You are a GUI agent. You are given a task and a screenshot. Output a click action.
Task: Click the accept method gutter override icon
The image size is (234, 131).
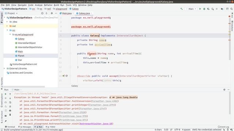[64, 76]
